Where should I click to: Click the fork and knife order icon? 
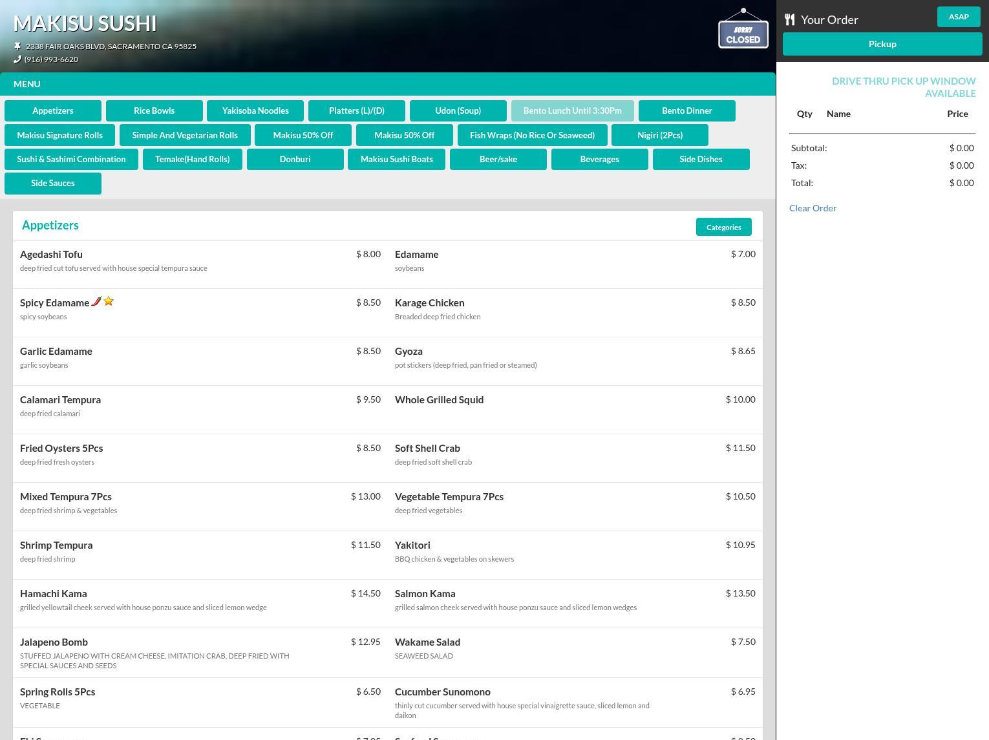[789, 19]
